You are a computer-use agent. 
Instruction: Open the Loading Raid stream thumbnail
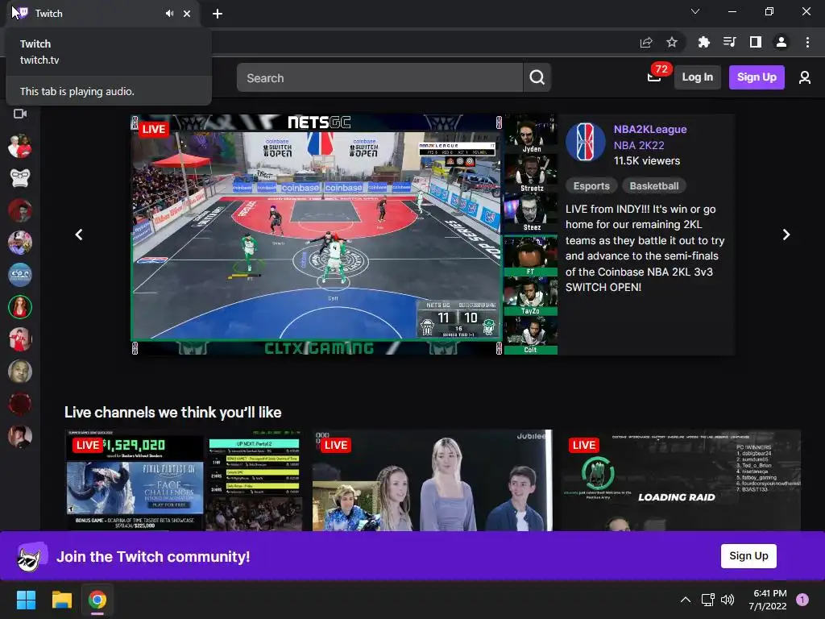tap(682, 480)
